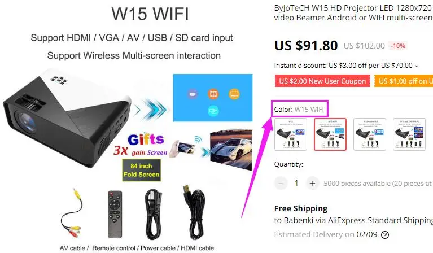This screenshot has width=433, height=253.
Task: Claim the US $2.00 New User Coupon
Action: [322, 81]
